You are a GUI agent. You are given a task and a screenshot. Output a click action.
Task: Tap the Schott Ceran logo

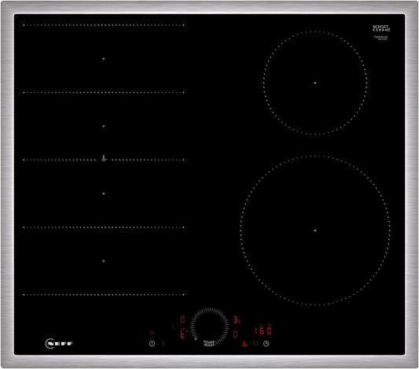(x=381, y=28)
